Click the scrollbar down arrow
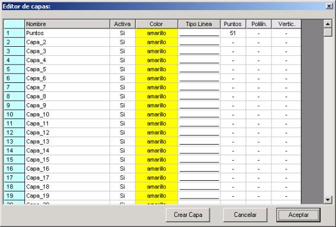This screenshot has height=227, width=336. pyautogui.click(x=328, y=200)
